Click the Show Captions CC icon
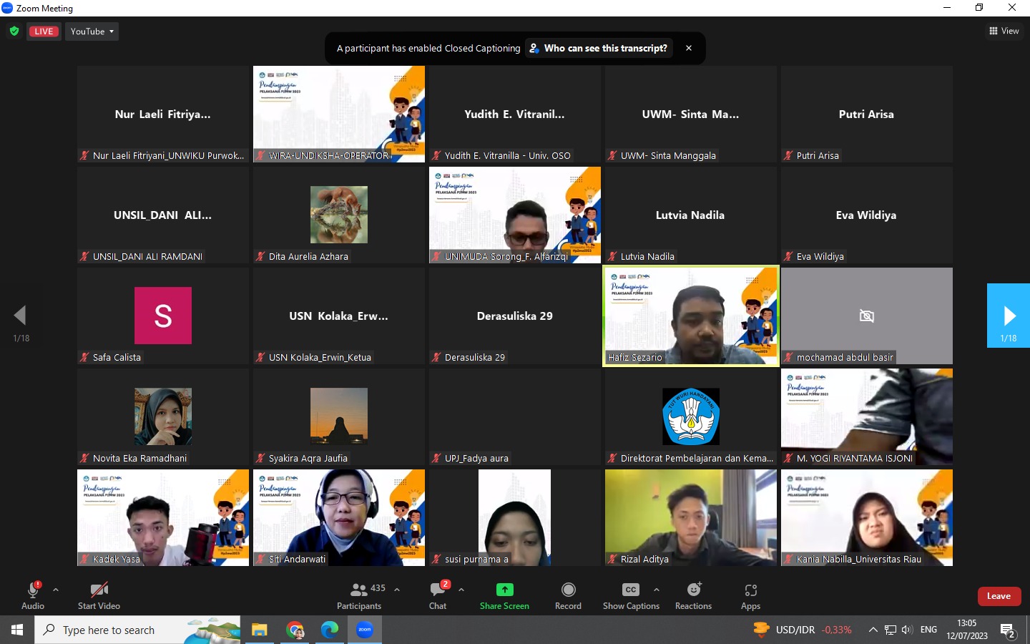The image size is (1030, 644). [x=630, y=590]
